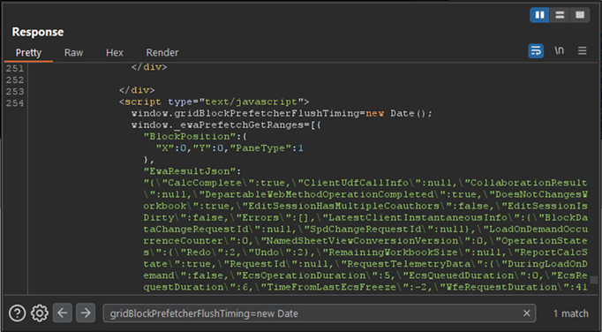Click the closing </div> on line 251
Screen dimensions: 602x332
149,67
